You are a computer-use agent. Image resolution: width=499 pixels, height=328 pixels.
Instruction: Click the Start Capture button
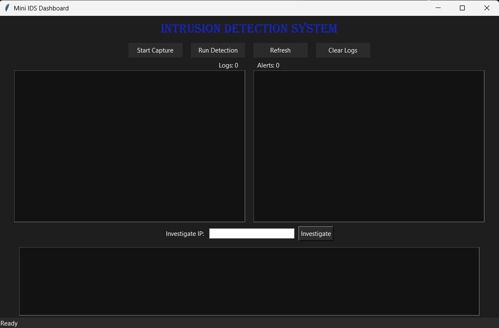coord(155,50)
